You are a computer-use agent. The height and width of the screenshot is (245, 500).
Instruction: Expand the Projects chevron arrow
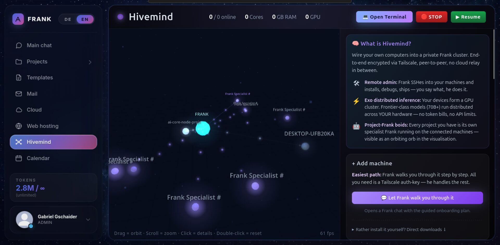tap(90, 62)
